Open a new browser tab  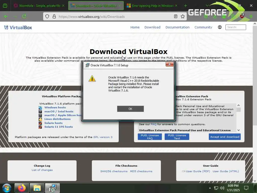[x=185, y=6]
